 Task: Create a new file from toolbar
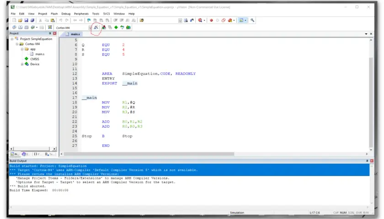pyautogui.click(x=14, y=20)
